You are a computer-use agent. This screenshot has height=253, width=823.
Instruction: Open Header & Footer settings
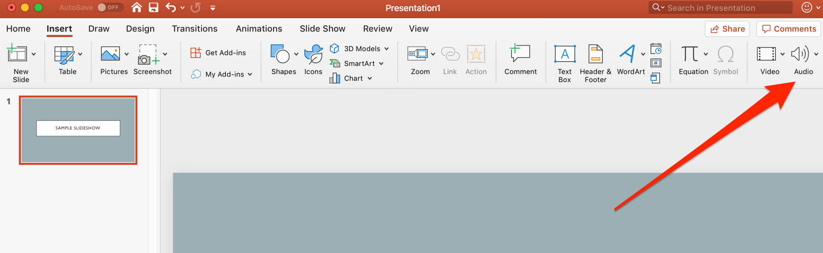coord(596,64)
